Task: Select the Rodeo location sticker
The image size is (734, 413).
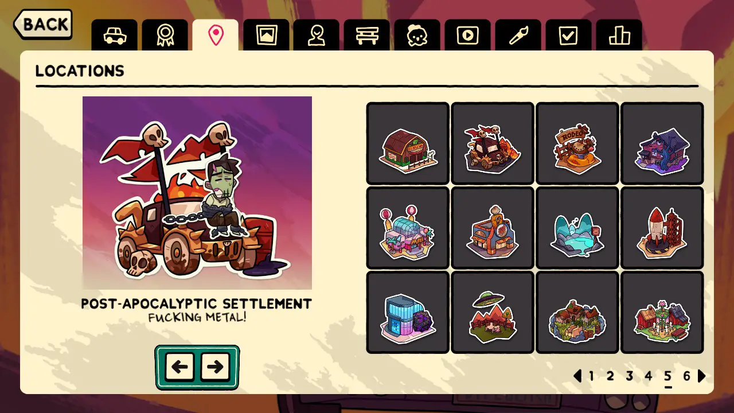Action: pyautogui.click(x=577, y=143)
